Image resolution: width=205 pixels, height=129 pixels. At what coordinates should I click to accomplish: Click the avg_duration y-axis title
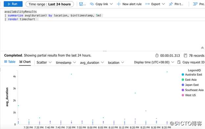click(7, 97)
